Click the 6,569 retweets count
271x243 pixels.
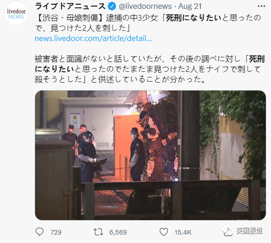[x=118, y=232]
